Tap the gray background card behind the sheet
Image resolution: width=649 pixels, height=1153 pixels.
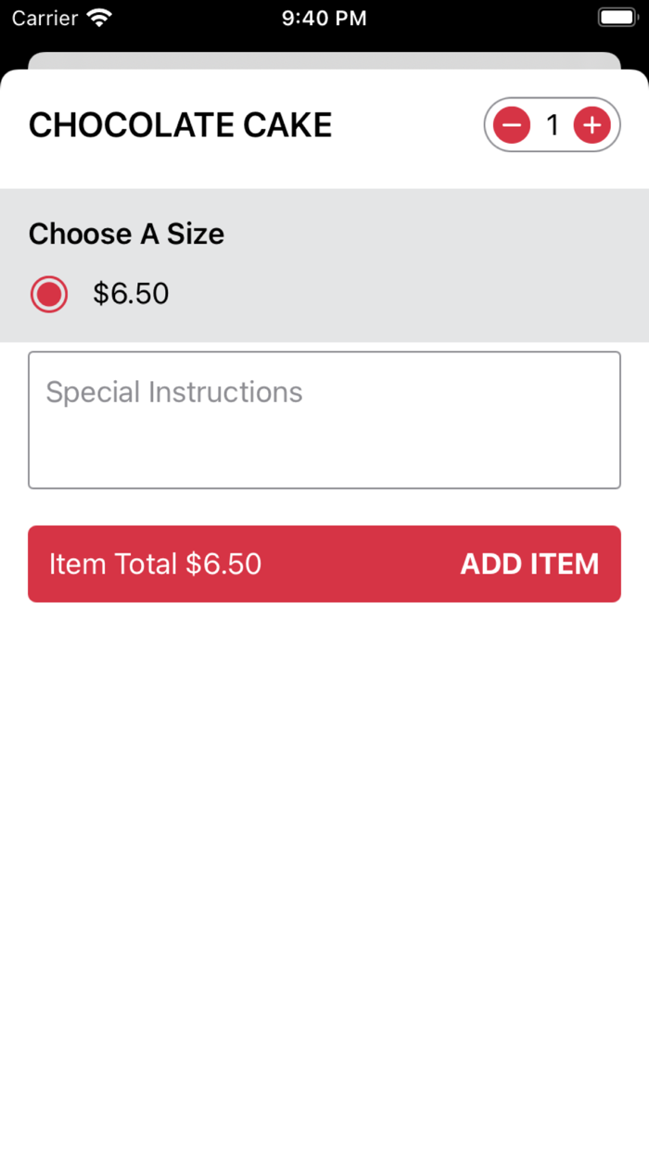coord(324,60)
